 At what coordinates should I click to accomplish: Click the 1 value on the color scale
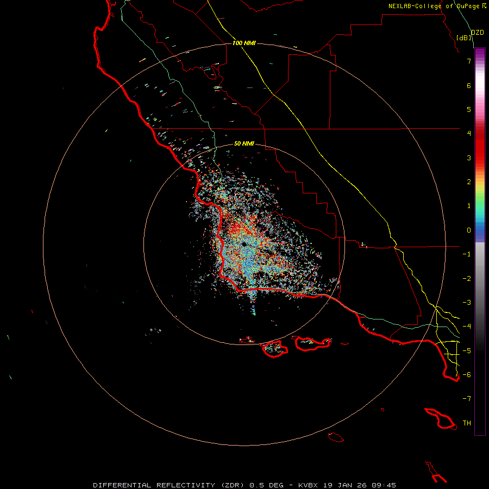(469, 206)
